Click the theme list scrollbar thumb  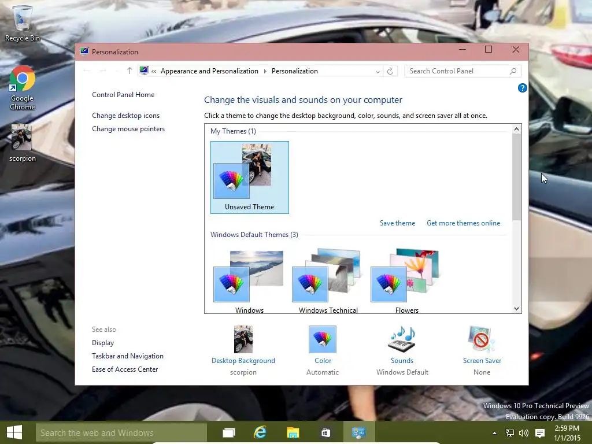point(516,177)
